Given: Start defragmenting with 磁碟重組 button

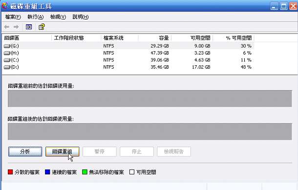Looking at the screenshot, I should tap(62, 152).
